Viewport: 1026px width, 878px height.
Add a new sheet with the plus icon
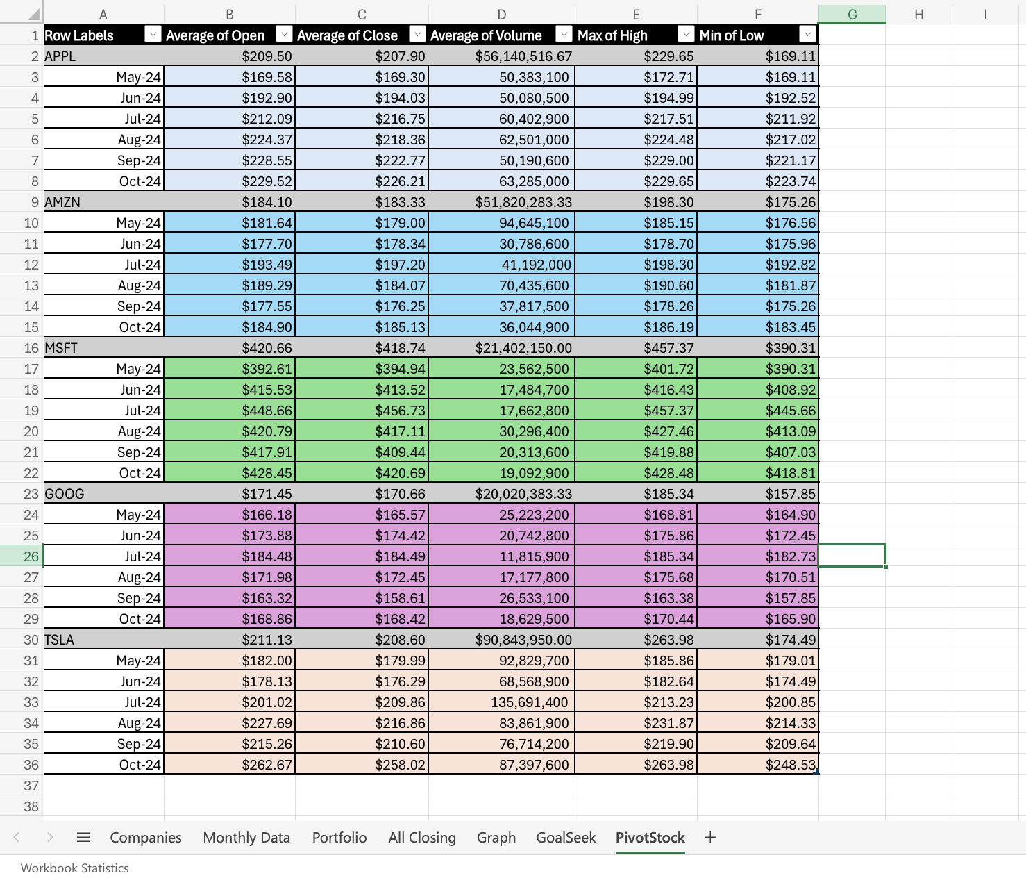point(710,838)
